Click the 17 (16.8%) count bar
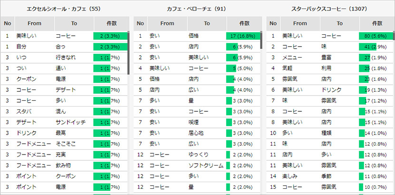This screenshot has width=395, height=195. click(x=243, y=36)
